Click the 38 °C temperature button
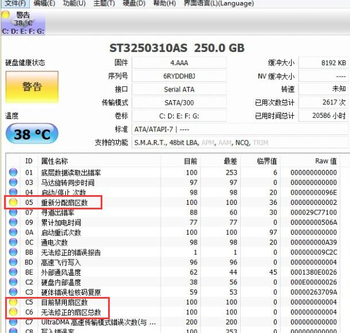The height and width of the screenshot is (333, 350). pyautogui.click(x=32, y=134)
